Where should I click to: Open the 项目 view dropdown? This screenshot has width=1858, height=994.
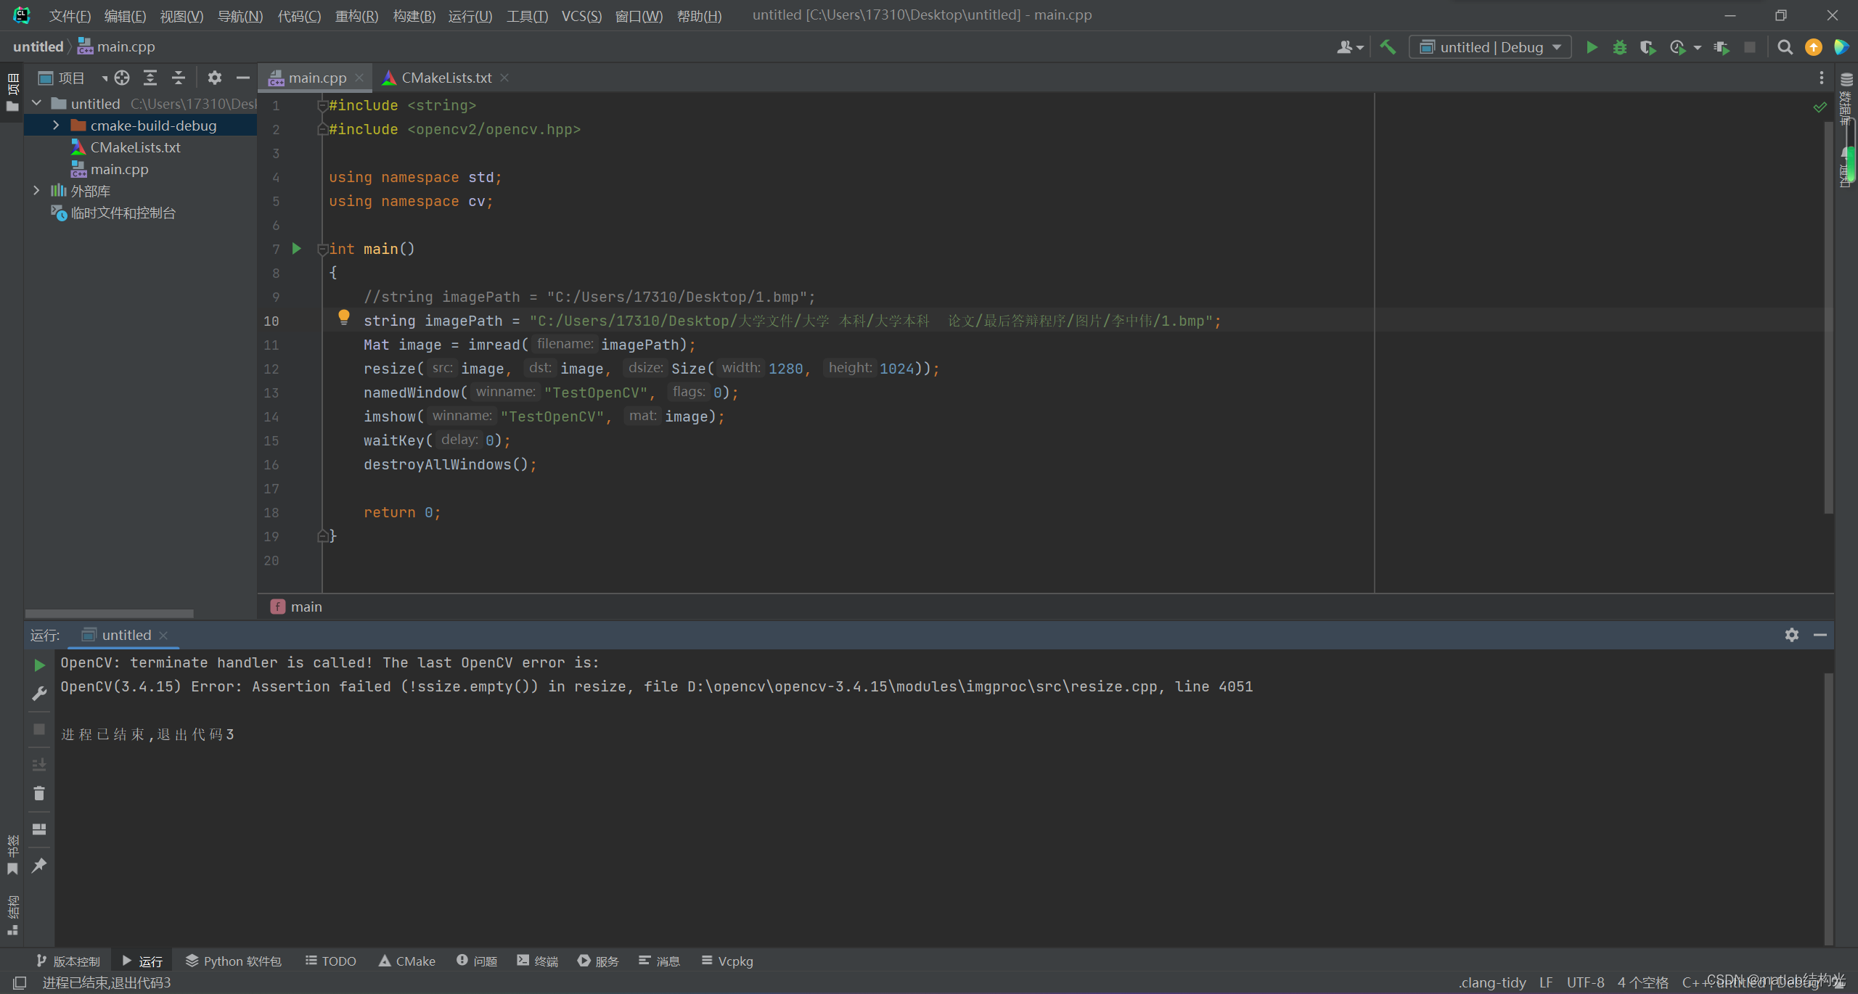pos(104,78)
